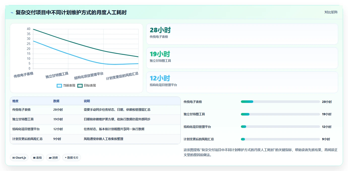Click the 传统电子表格 label left of the progress bar

click(193, 102)
